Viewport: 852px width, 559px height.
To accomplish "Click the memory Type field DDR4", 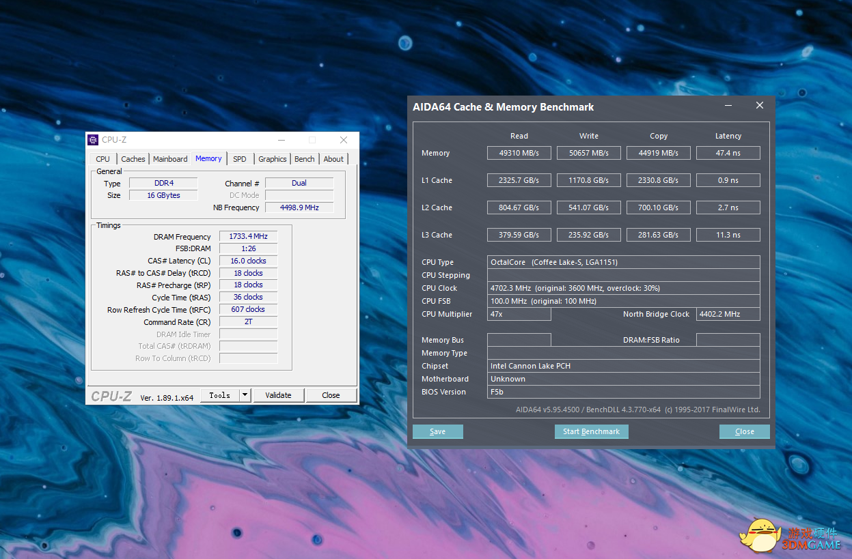I will pyautogui.click(x=163, y=183).
